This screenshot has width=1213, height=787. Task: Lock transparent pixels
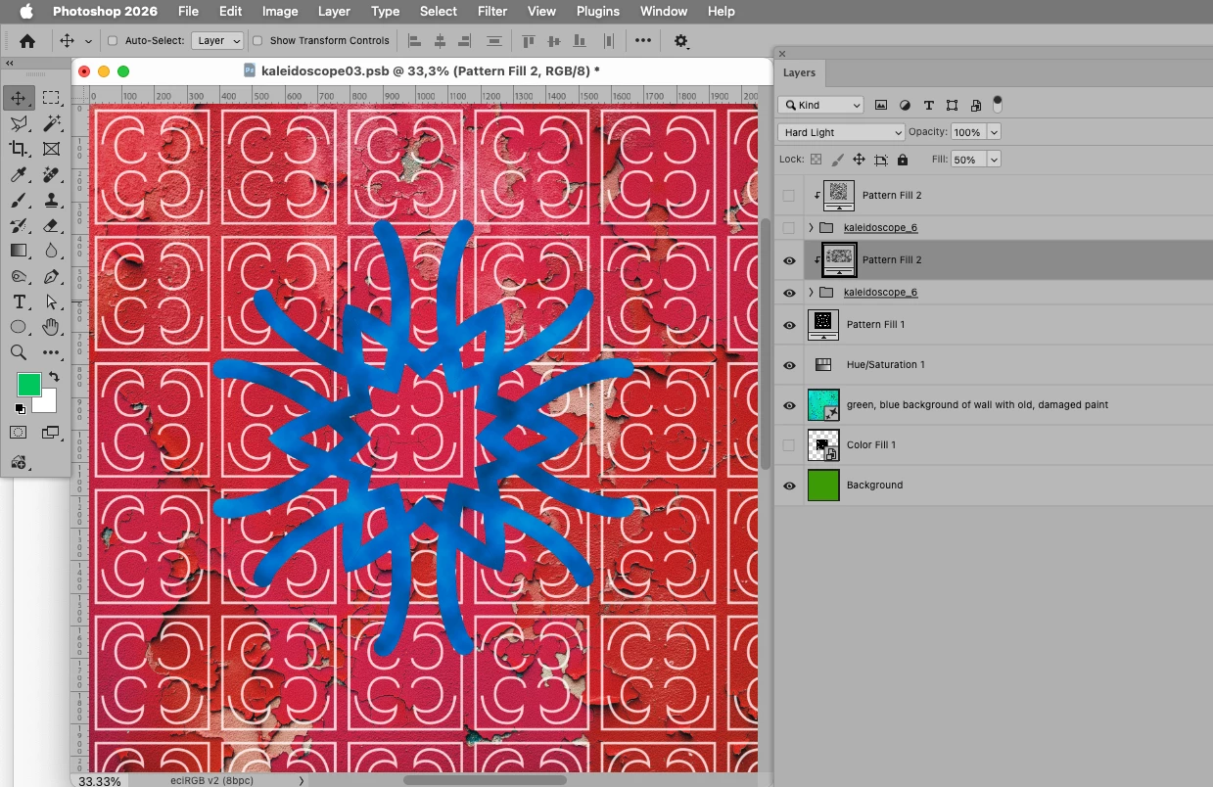click(x=816, y=160)
